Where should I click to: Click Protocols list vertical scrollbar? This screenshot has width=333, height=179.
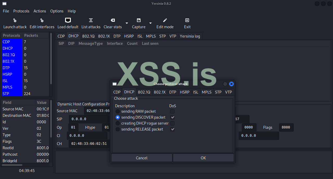pos(51,59)
